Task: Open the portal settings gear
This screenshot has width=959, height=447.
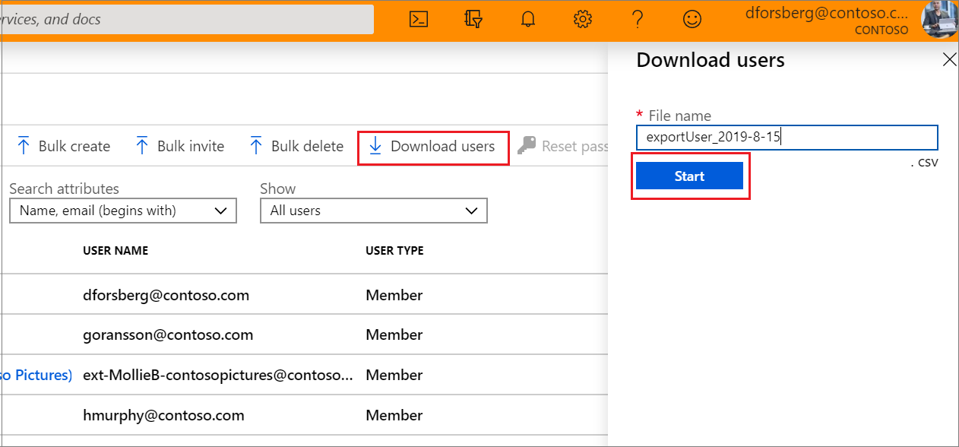Action: (582, 19)
